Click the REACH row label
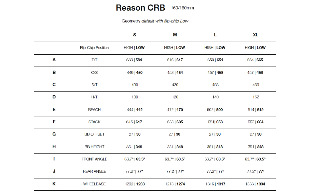Image resolution: width=310 pixels, height=196 pixels. [x=94, y=110]
